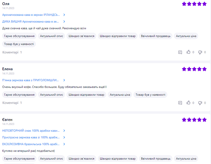Open Пристрасна зернова кава product link
This screenshot has height=164, width=211.
pos(31,137)
